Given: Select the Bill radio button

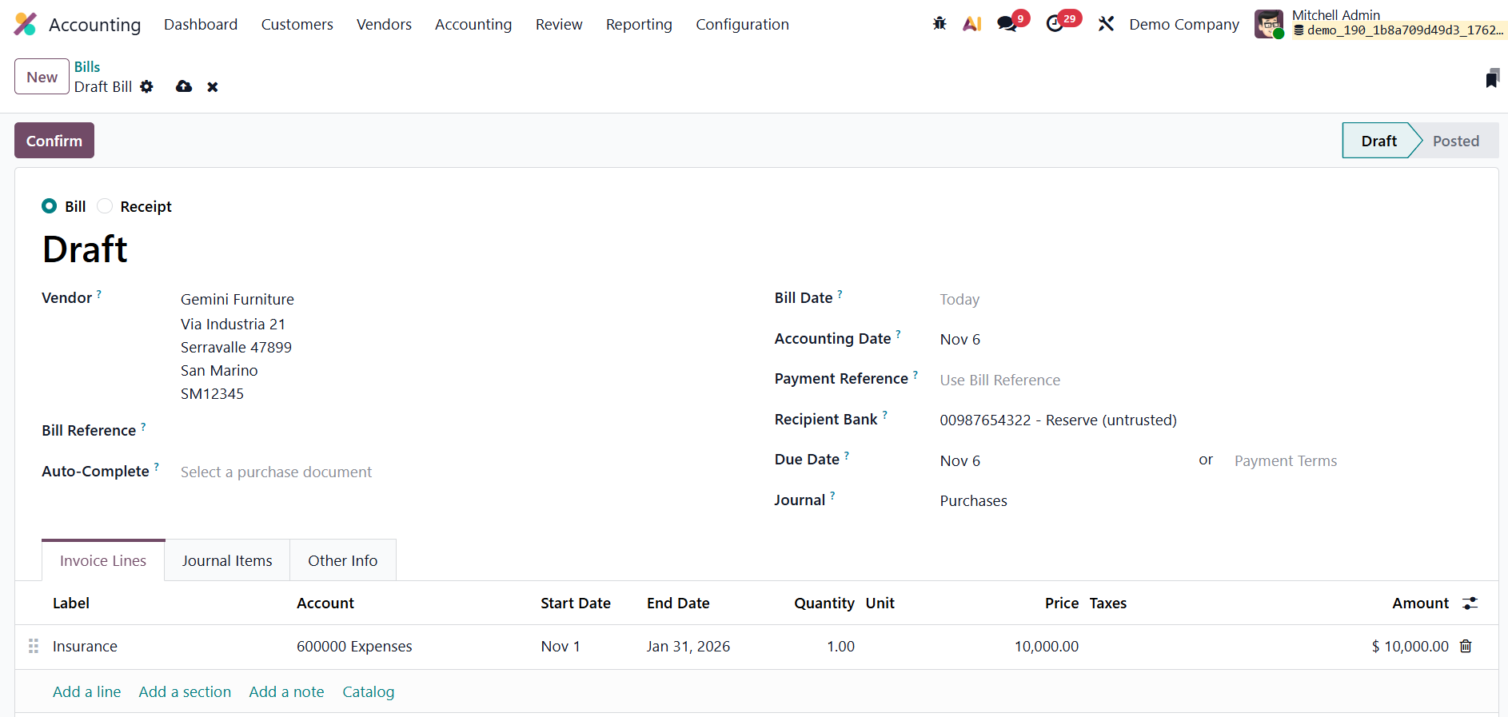Looking at the screenshot, I should click(50, 206).
